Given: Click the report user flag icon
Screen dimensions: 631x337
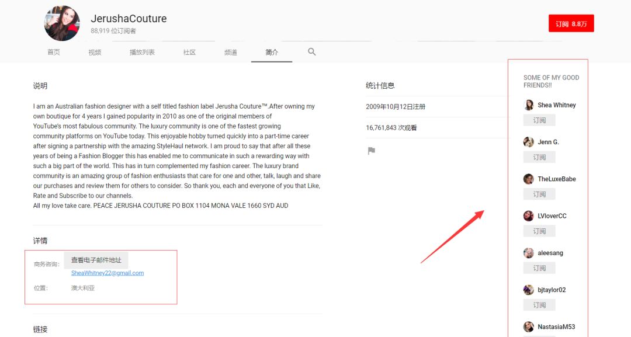Looking at the screenshot, I should click(x=371, y=151).
